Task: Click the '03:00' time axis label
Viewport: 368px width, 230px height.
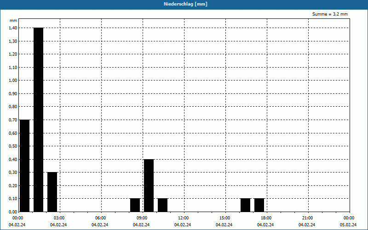Action: [x=60, y=218]
